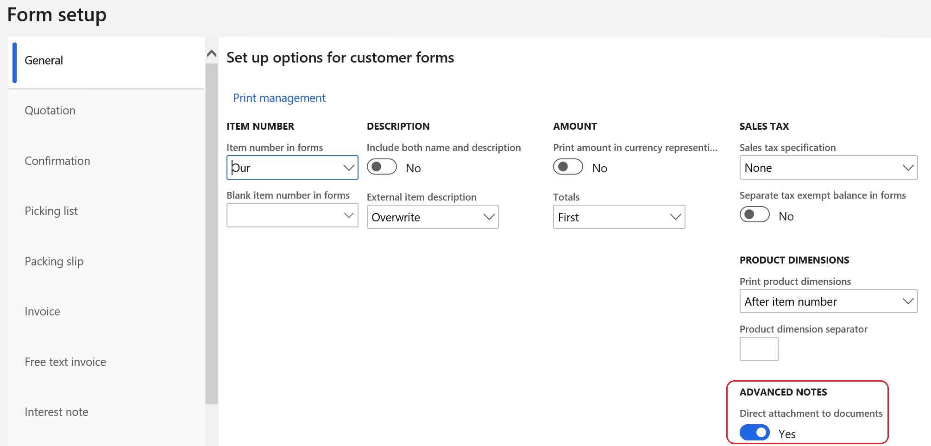The image size is (931, 446).
Task: Go to the Packing slip tab
Action: [106, 262]
